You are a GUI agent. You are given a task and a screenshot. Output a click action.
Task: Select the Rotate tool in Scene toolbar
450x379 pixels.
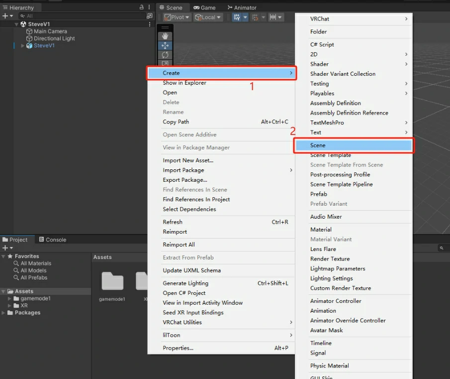click(x=165, y=55)
